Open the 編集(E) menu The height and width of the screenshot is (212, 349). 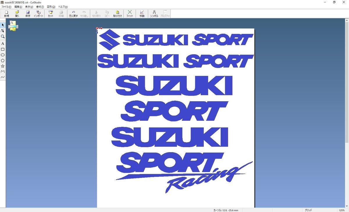[x=18, y=7]
